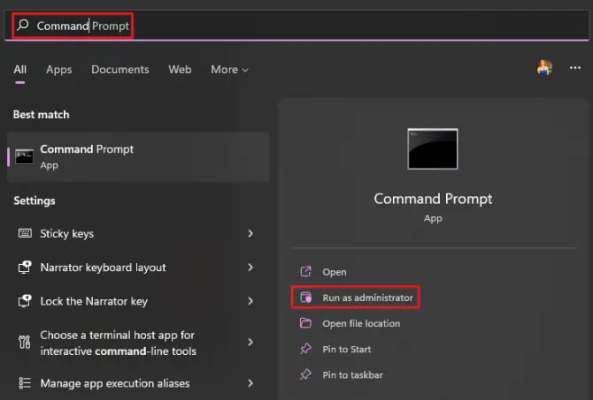Open Lock the Narrator key setting
Viewport: 593px width, 400px height.
click(x=138, y=301)
